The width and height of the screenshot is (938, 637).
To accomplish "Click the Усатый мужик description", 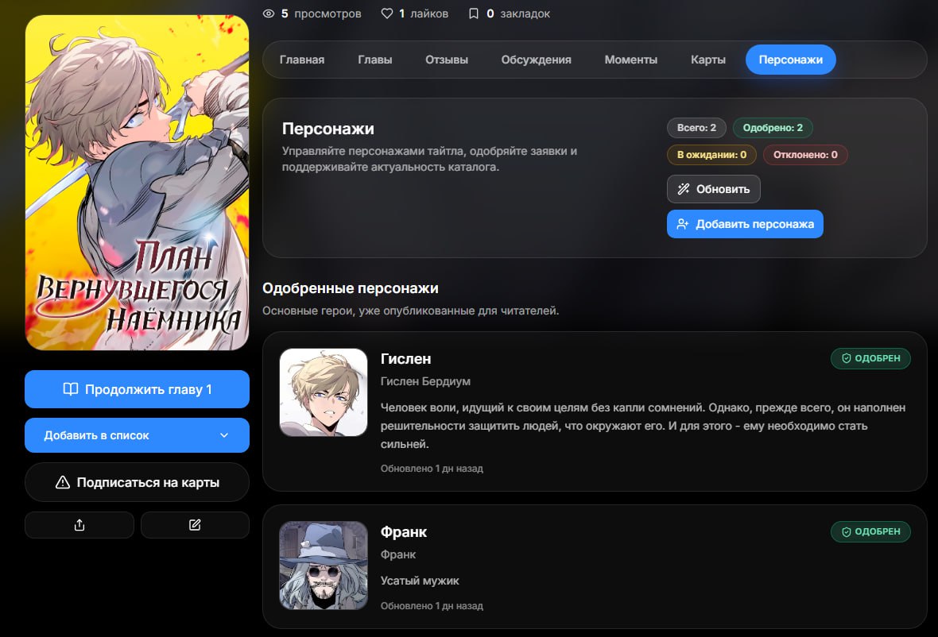I will click(420, 581).
